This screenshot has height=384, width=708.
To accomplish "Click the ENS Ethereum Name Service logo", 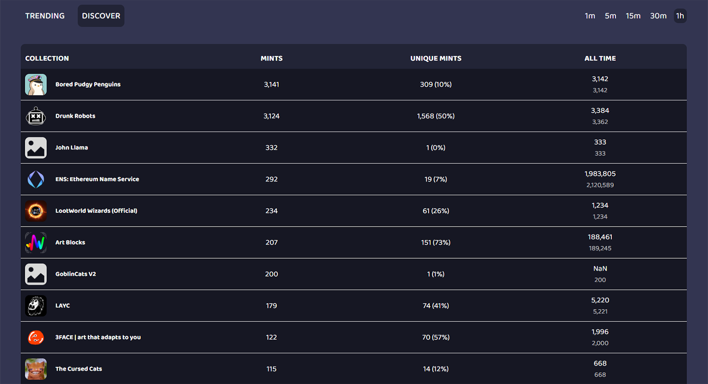I will (x=36, y=180).
